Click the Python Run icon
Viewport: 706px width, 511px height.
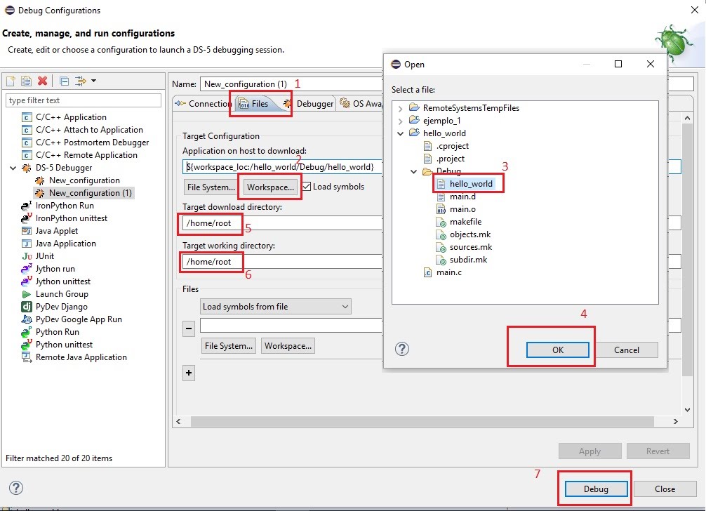tap(27, 332)
